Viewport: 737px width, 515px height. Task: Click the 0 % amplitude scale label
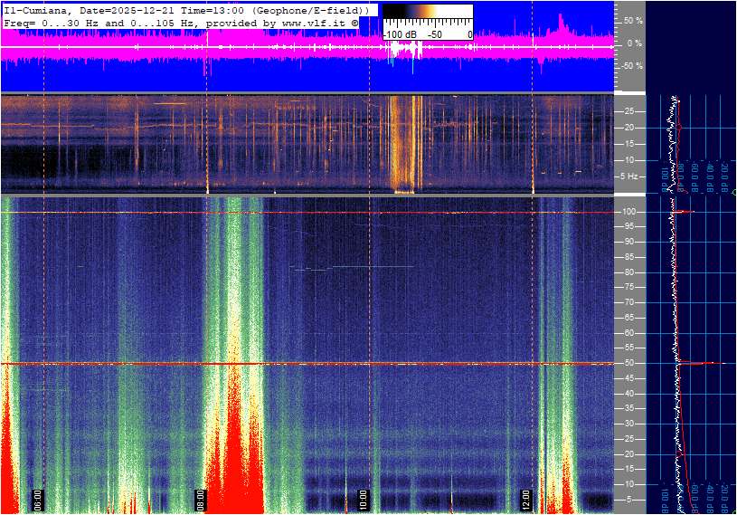point(635,43)
